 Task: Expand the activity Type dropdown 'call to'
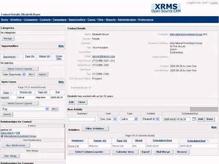[x=129, y=119]
